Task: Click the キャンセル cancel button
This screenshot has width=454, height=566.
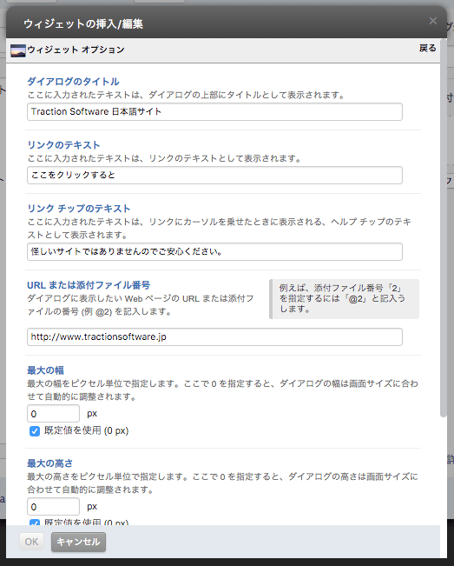Action: point(78,542)
